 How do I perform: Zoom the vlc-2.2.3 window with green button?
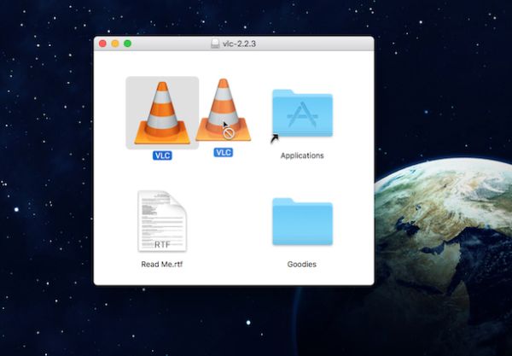pyautogui.click(x=128, y=43)
